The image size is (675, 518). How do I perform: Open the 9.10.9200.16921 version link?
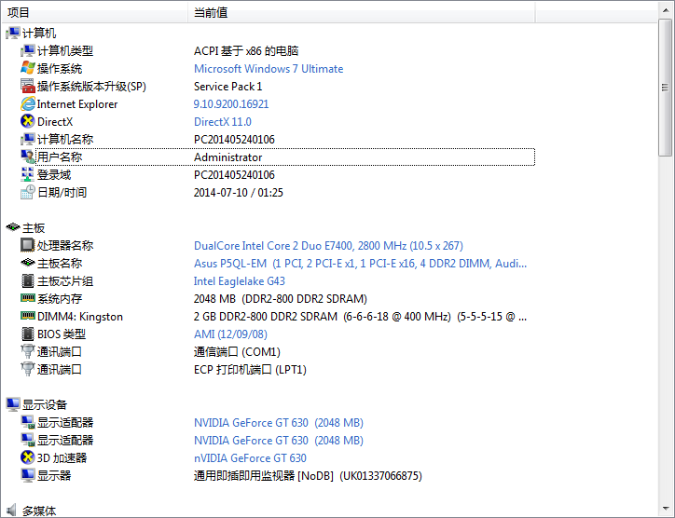231,104
